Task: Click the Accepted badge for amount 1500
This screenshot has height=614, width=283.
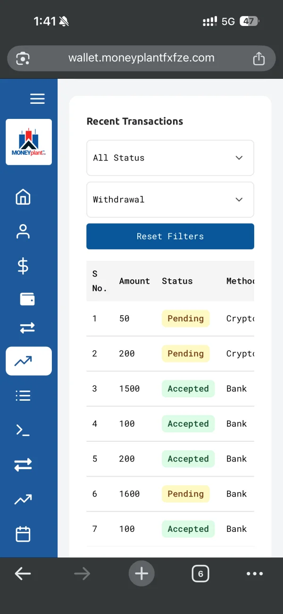Action: coord(188,389)
